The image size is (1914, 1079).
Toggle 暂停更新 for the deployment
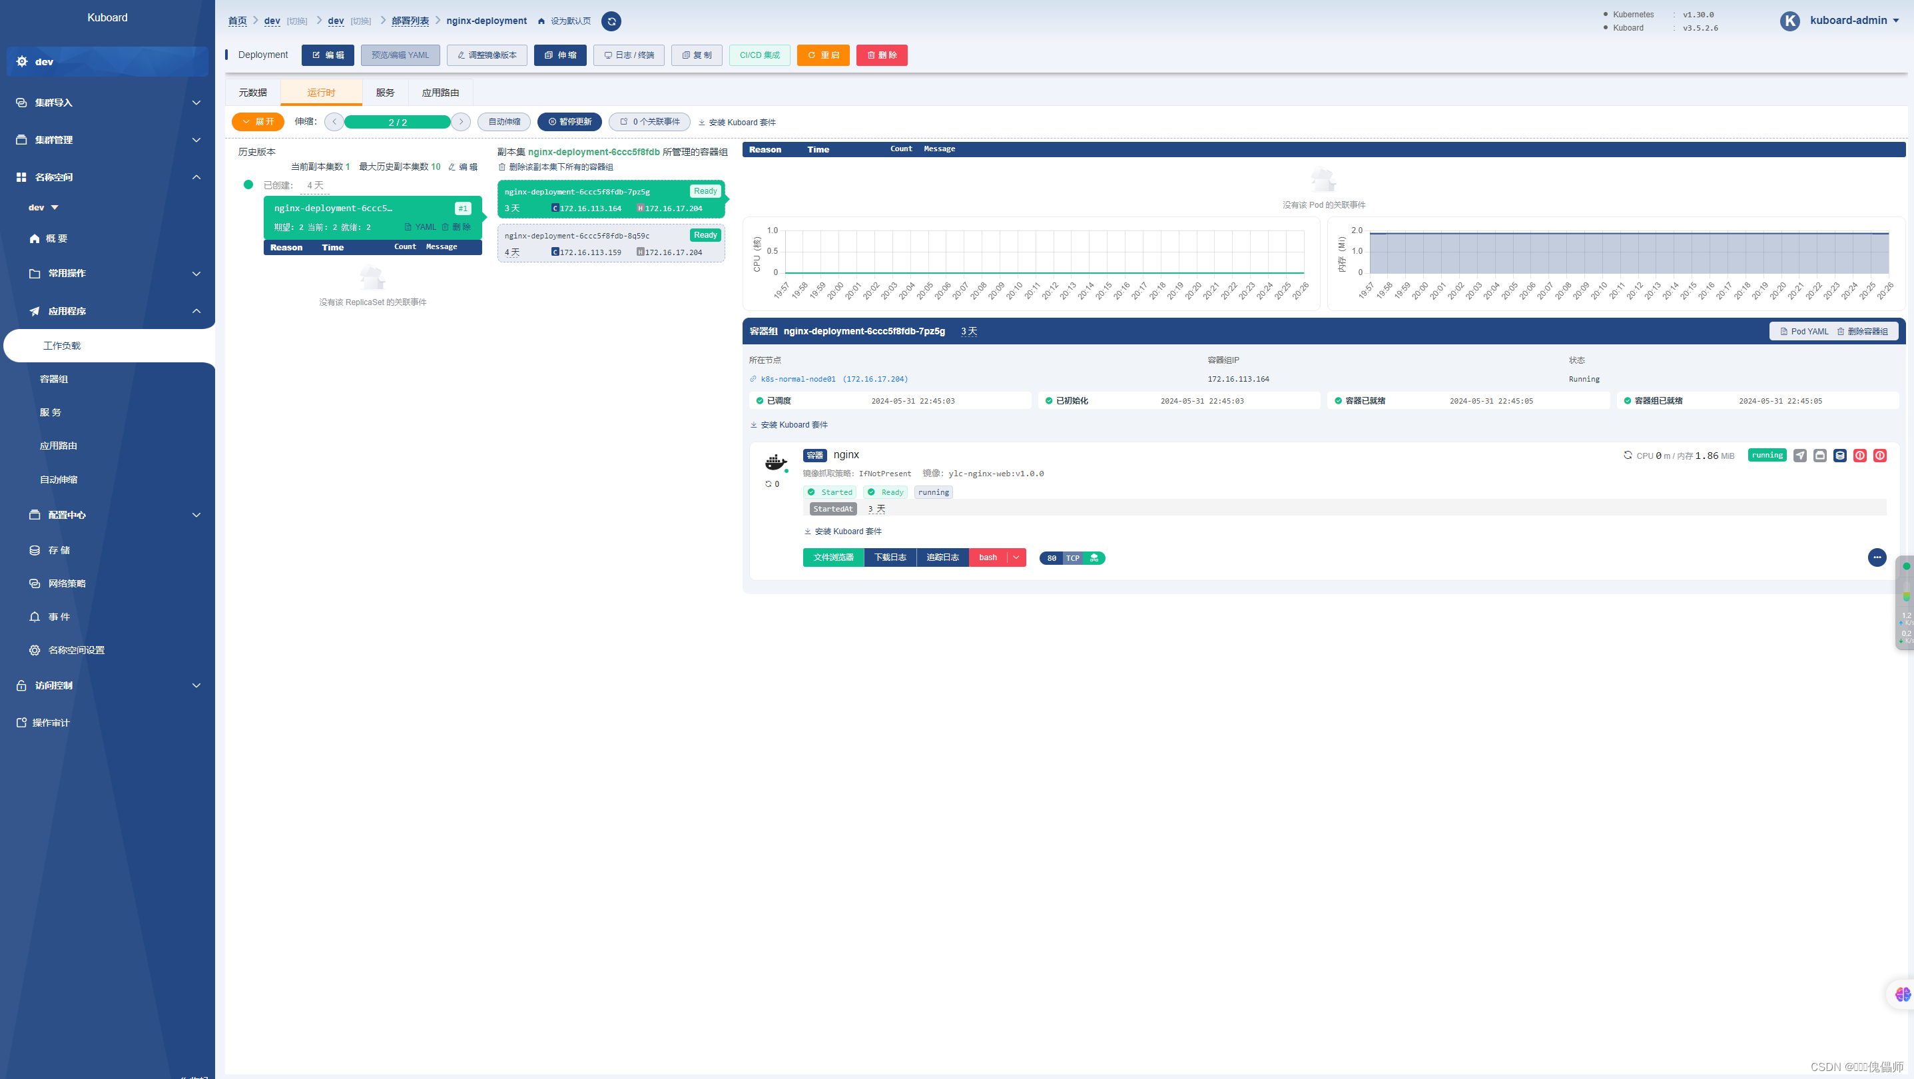[569, 121]
